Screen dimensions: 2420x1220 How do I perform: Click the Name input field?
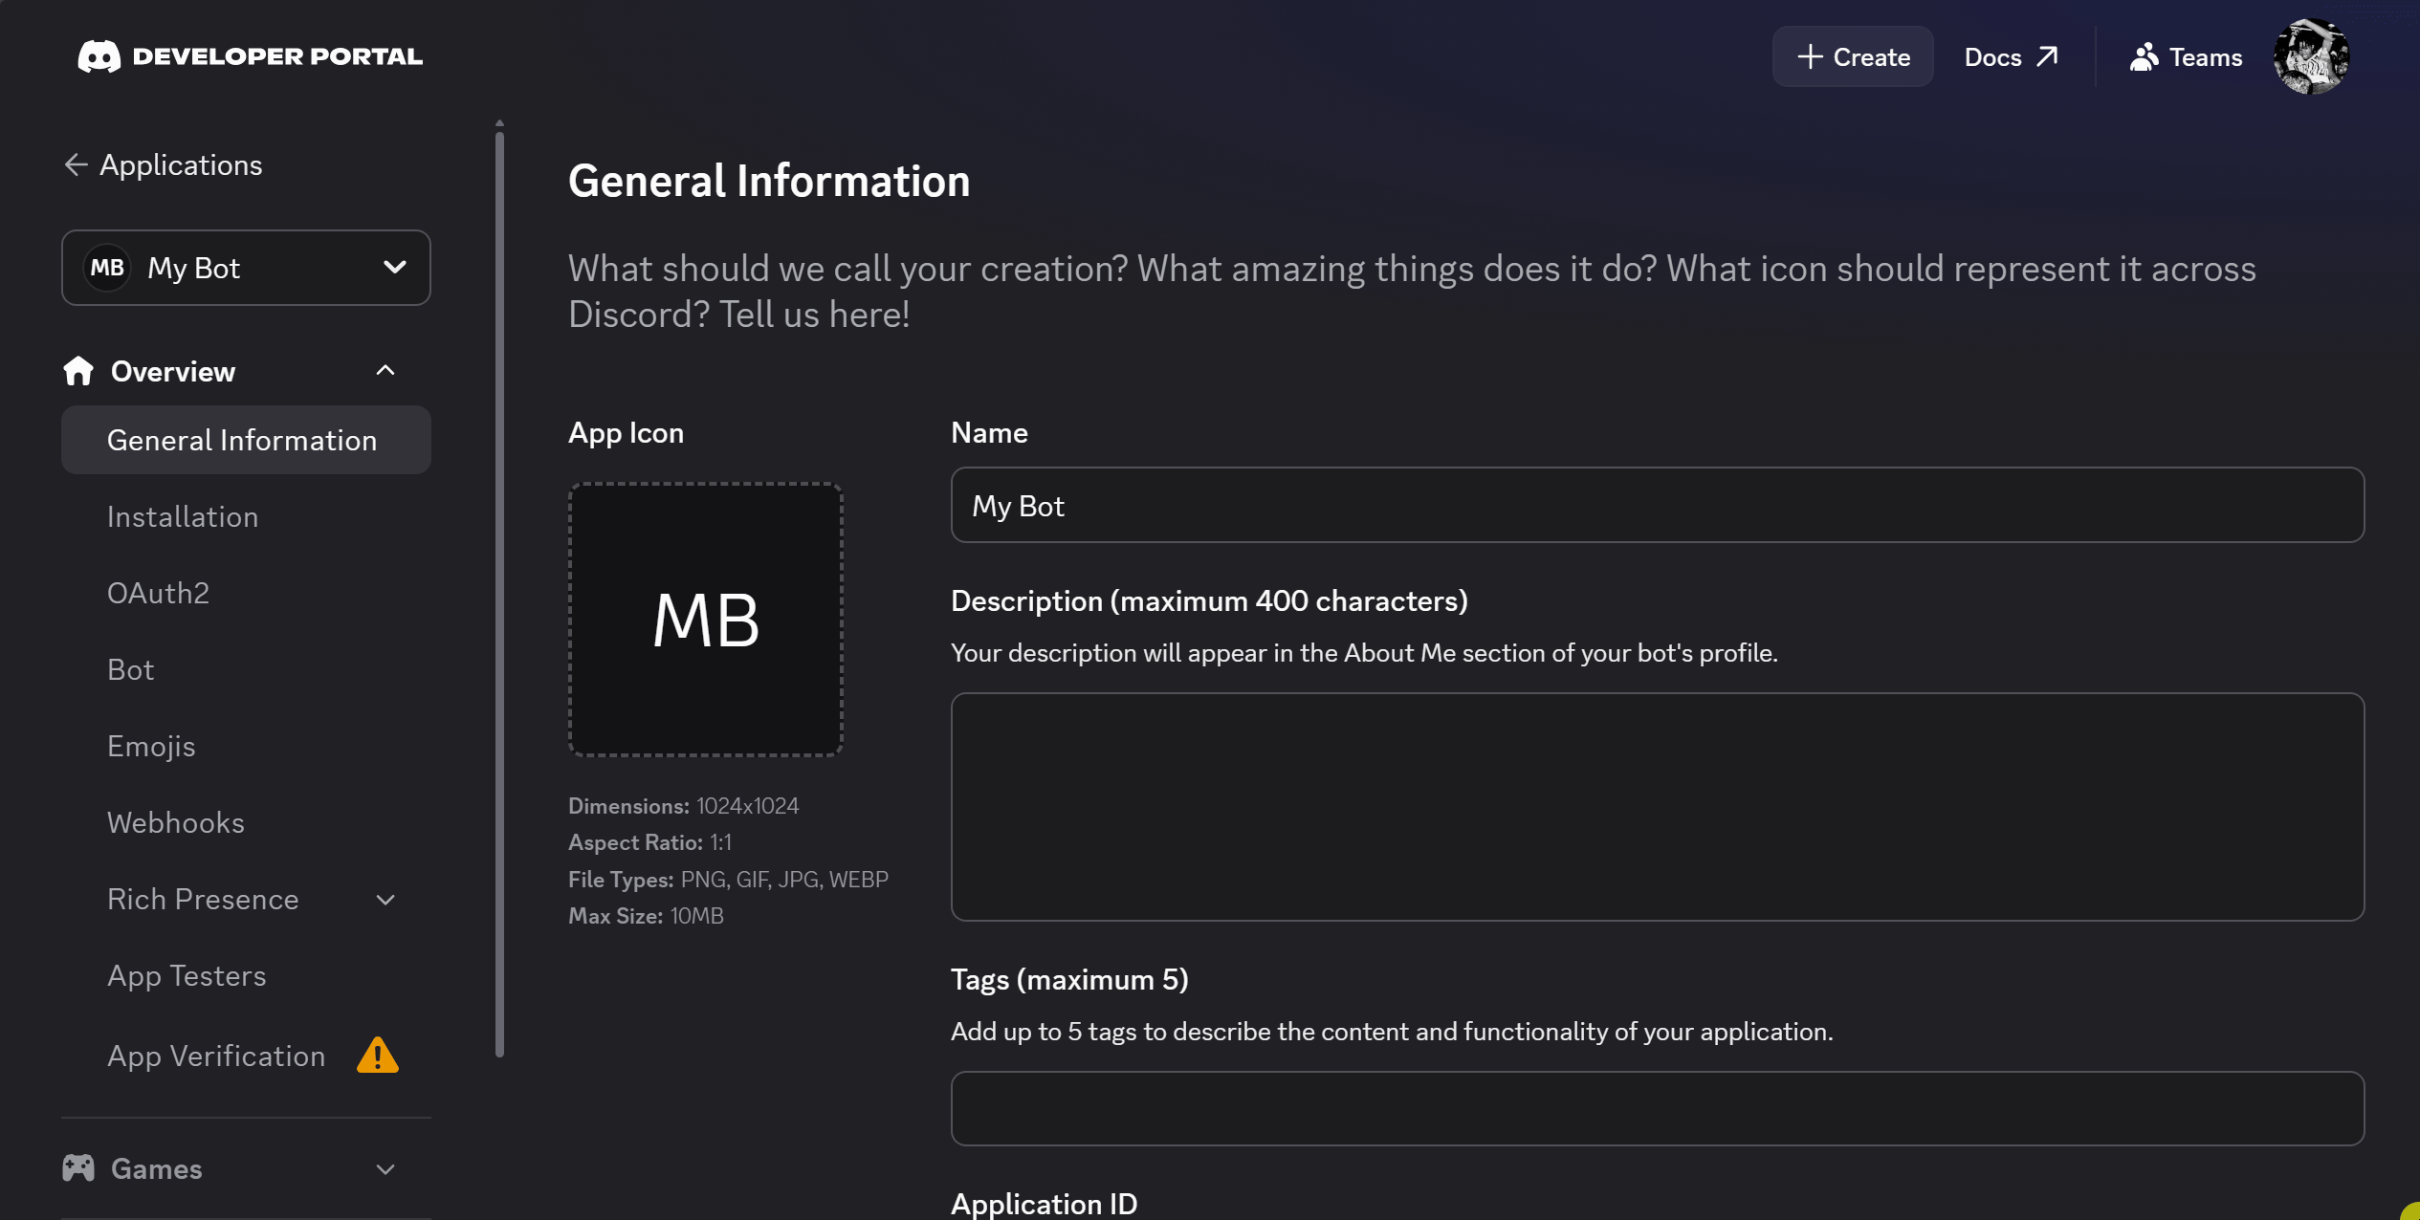coord(1657,505)
